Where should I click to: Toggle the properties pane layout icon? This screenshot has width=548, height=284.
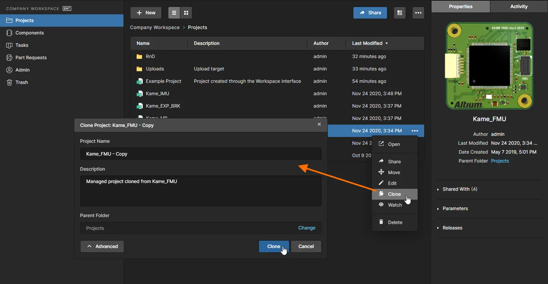point(400,13)
